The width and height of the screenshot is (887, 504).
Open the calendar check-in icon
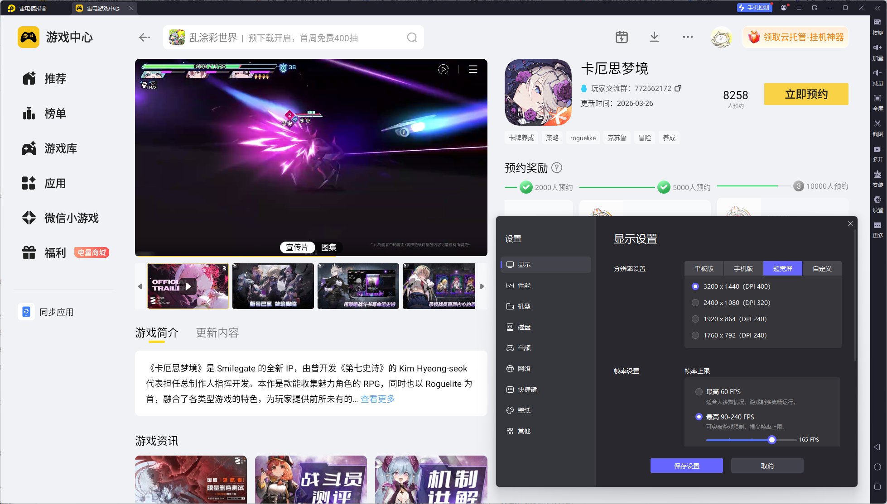pos(622,37)
